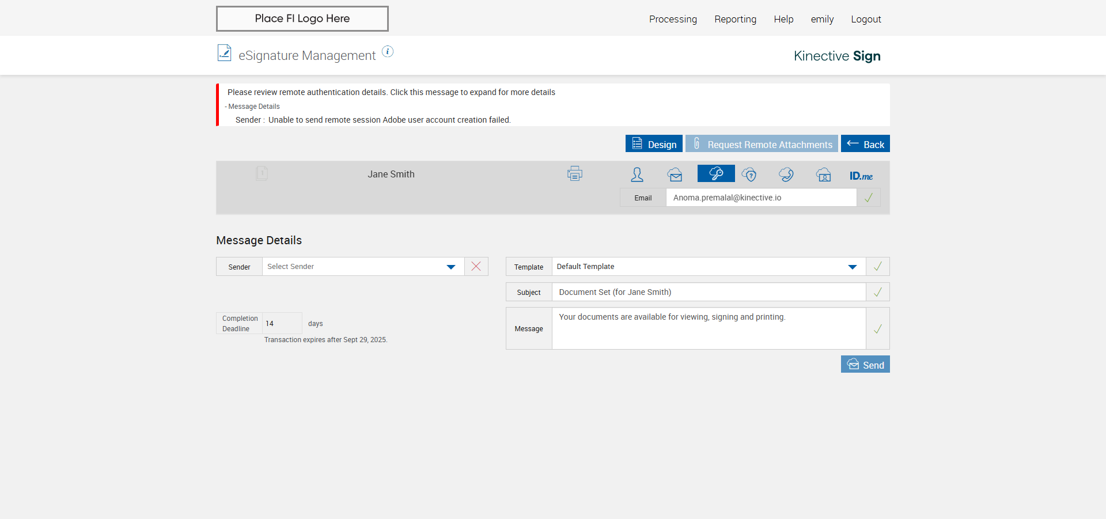Expand the red remote authentication error message
The image size is (1106, 519).
[x=391, y=92]
